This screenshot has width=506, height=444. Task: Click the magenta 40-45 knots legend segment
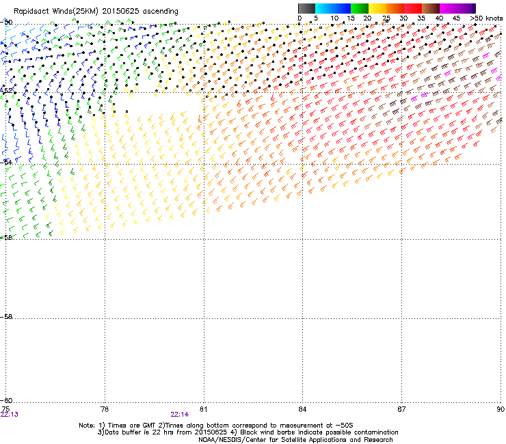point(449,8)
